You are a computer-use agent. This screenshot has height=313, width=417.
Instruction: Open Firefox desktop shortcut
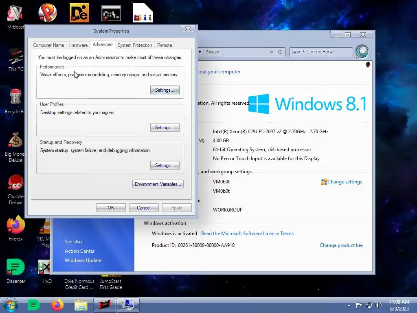tap(16, 228)
